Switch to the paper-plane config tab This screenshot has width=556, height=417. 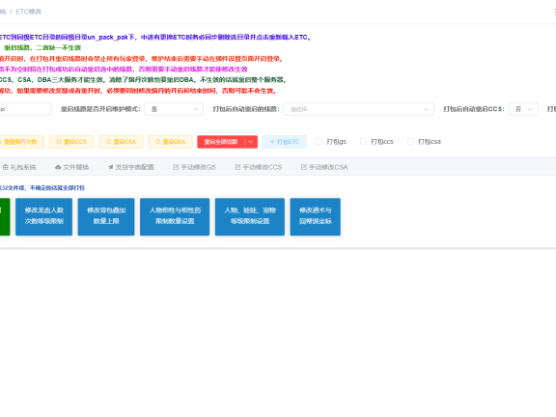point(131,167)
